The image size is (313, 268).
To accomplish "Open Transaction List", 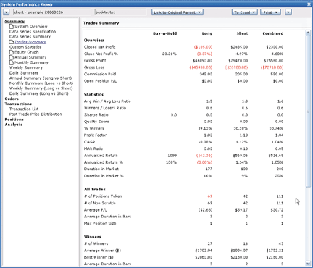I will (x=24, y=109).
